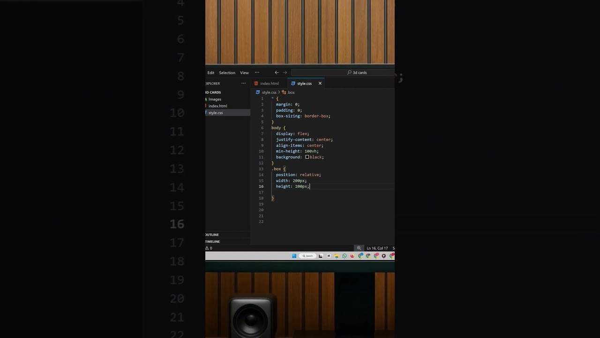Click the warnings count in status bar

[209, 248]
